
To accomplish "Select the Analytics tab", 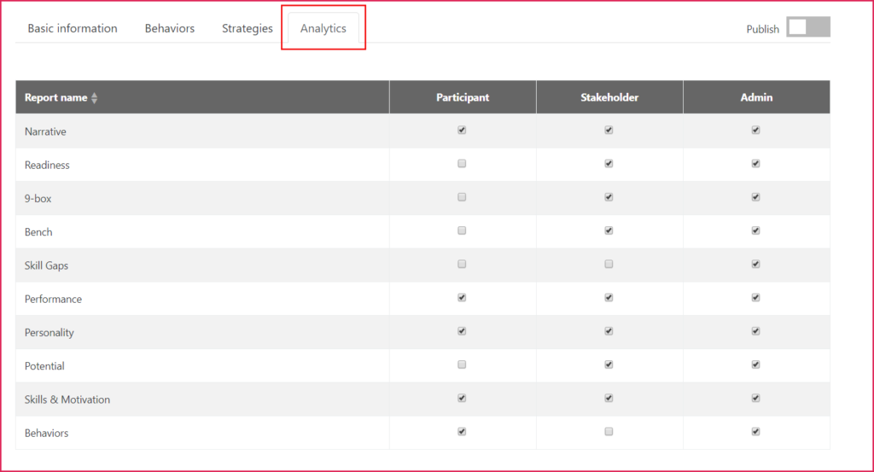I will (x=323, y=28).
